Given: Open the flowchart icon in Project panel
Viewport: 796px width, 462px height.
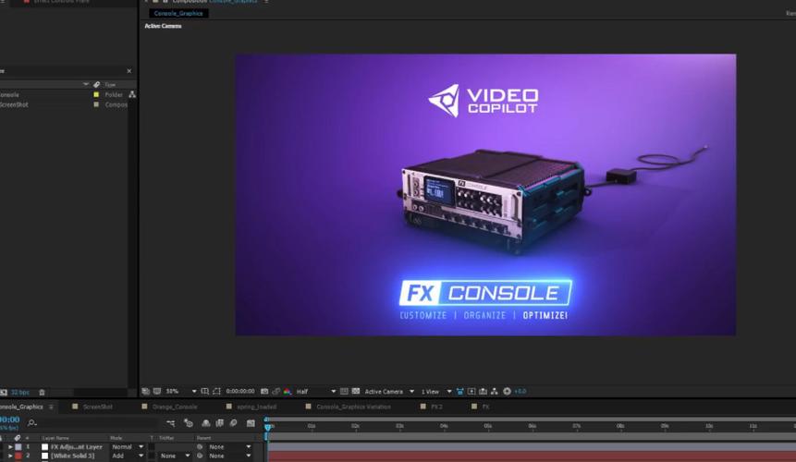Looking at the screenshot, I should tap(132, 95).
